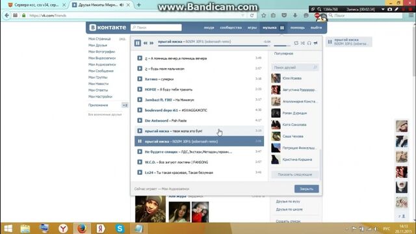Open 'Мои Друзья' in left sidebar

click(97, 45)
